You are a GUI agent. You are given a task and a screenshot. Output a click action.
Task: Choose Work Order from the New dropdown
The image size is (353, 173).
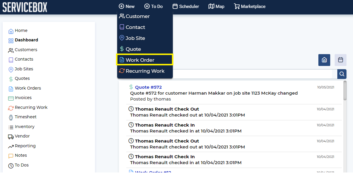click(144, 60)
